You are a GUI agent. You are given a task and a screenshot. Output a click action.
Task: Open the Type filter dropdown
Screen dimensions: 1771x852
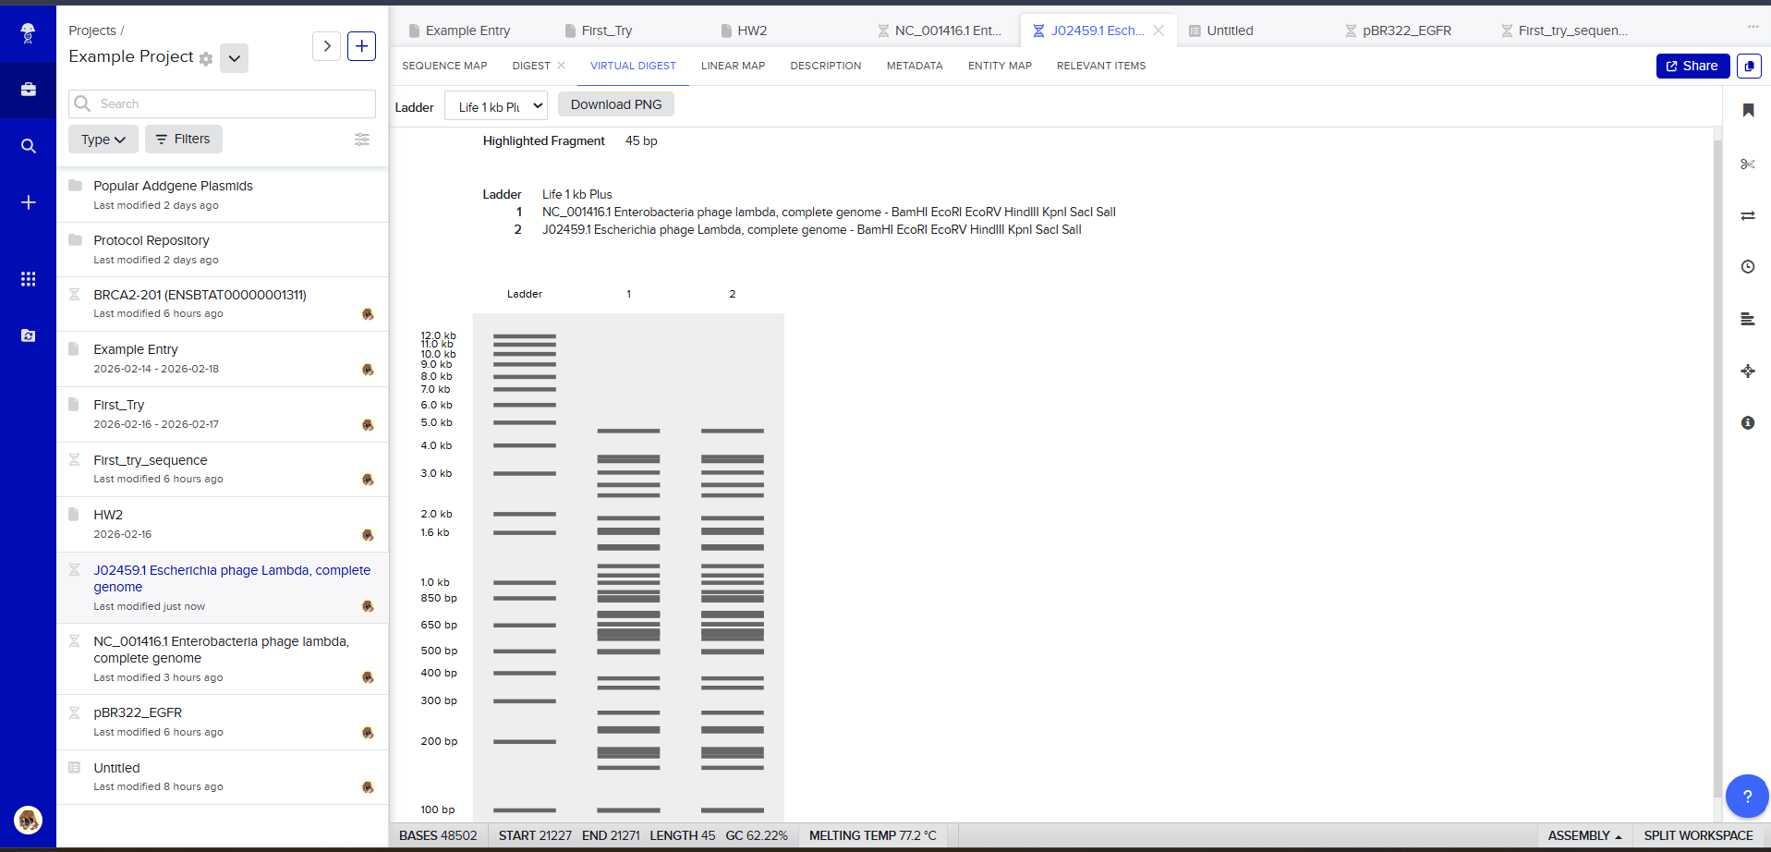click(x=103, y=140)
